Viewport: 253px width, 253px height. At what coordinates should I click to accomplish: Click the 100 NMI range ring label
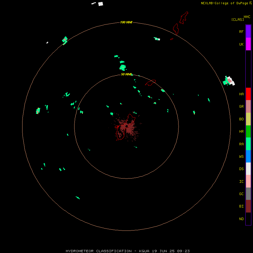[x=126, y=22]
